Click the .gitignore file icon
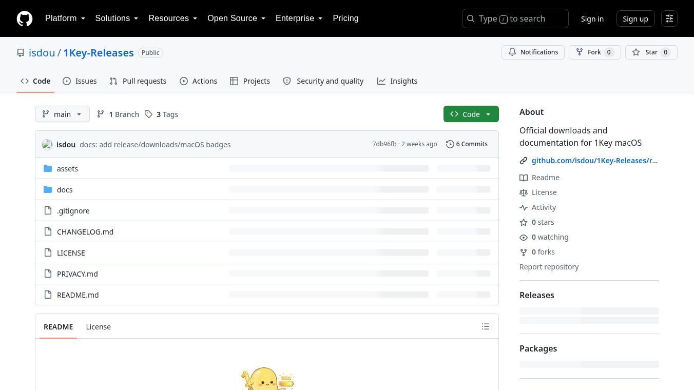The image size is (694, 390). (48, 210)
